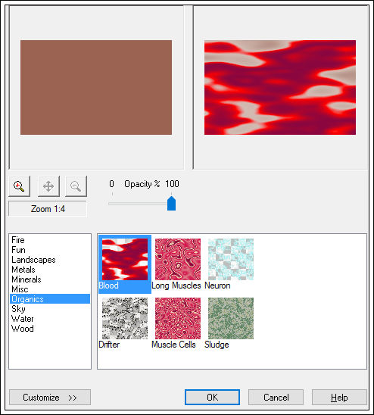The image size is (374, 415).
Task: Click the Cancel button
Action: click(276, 398)
